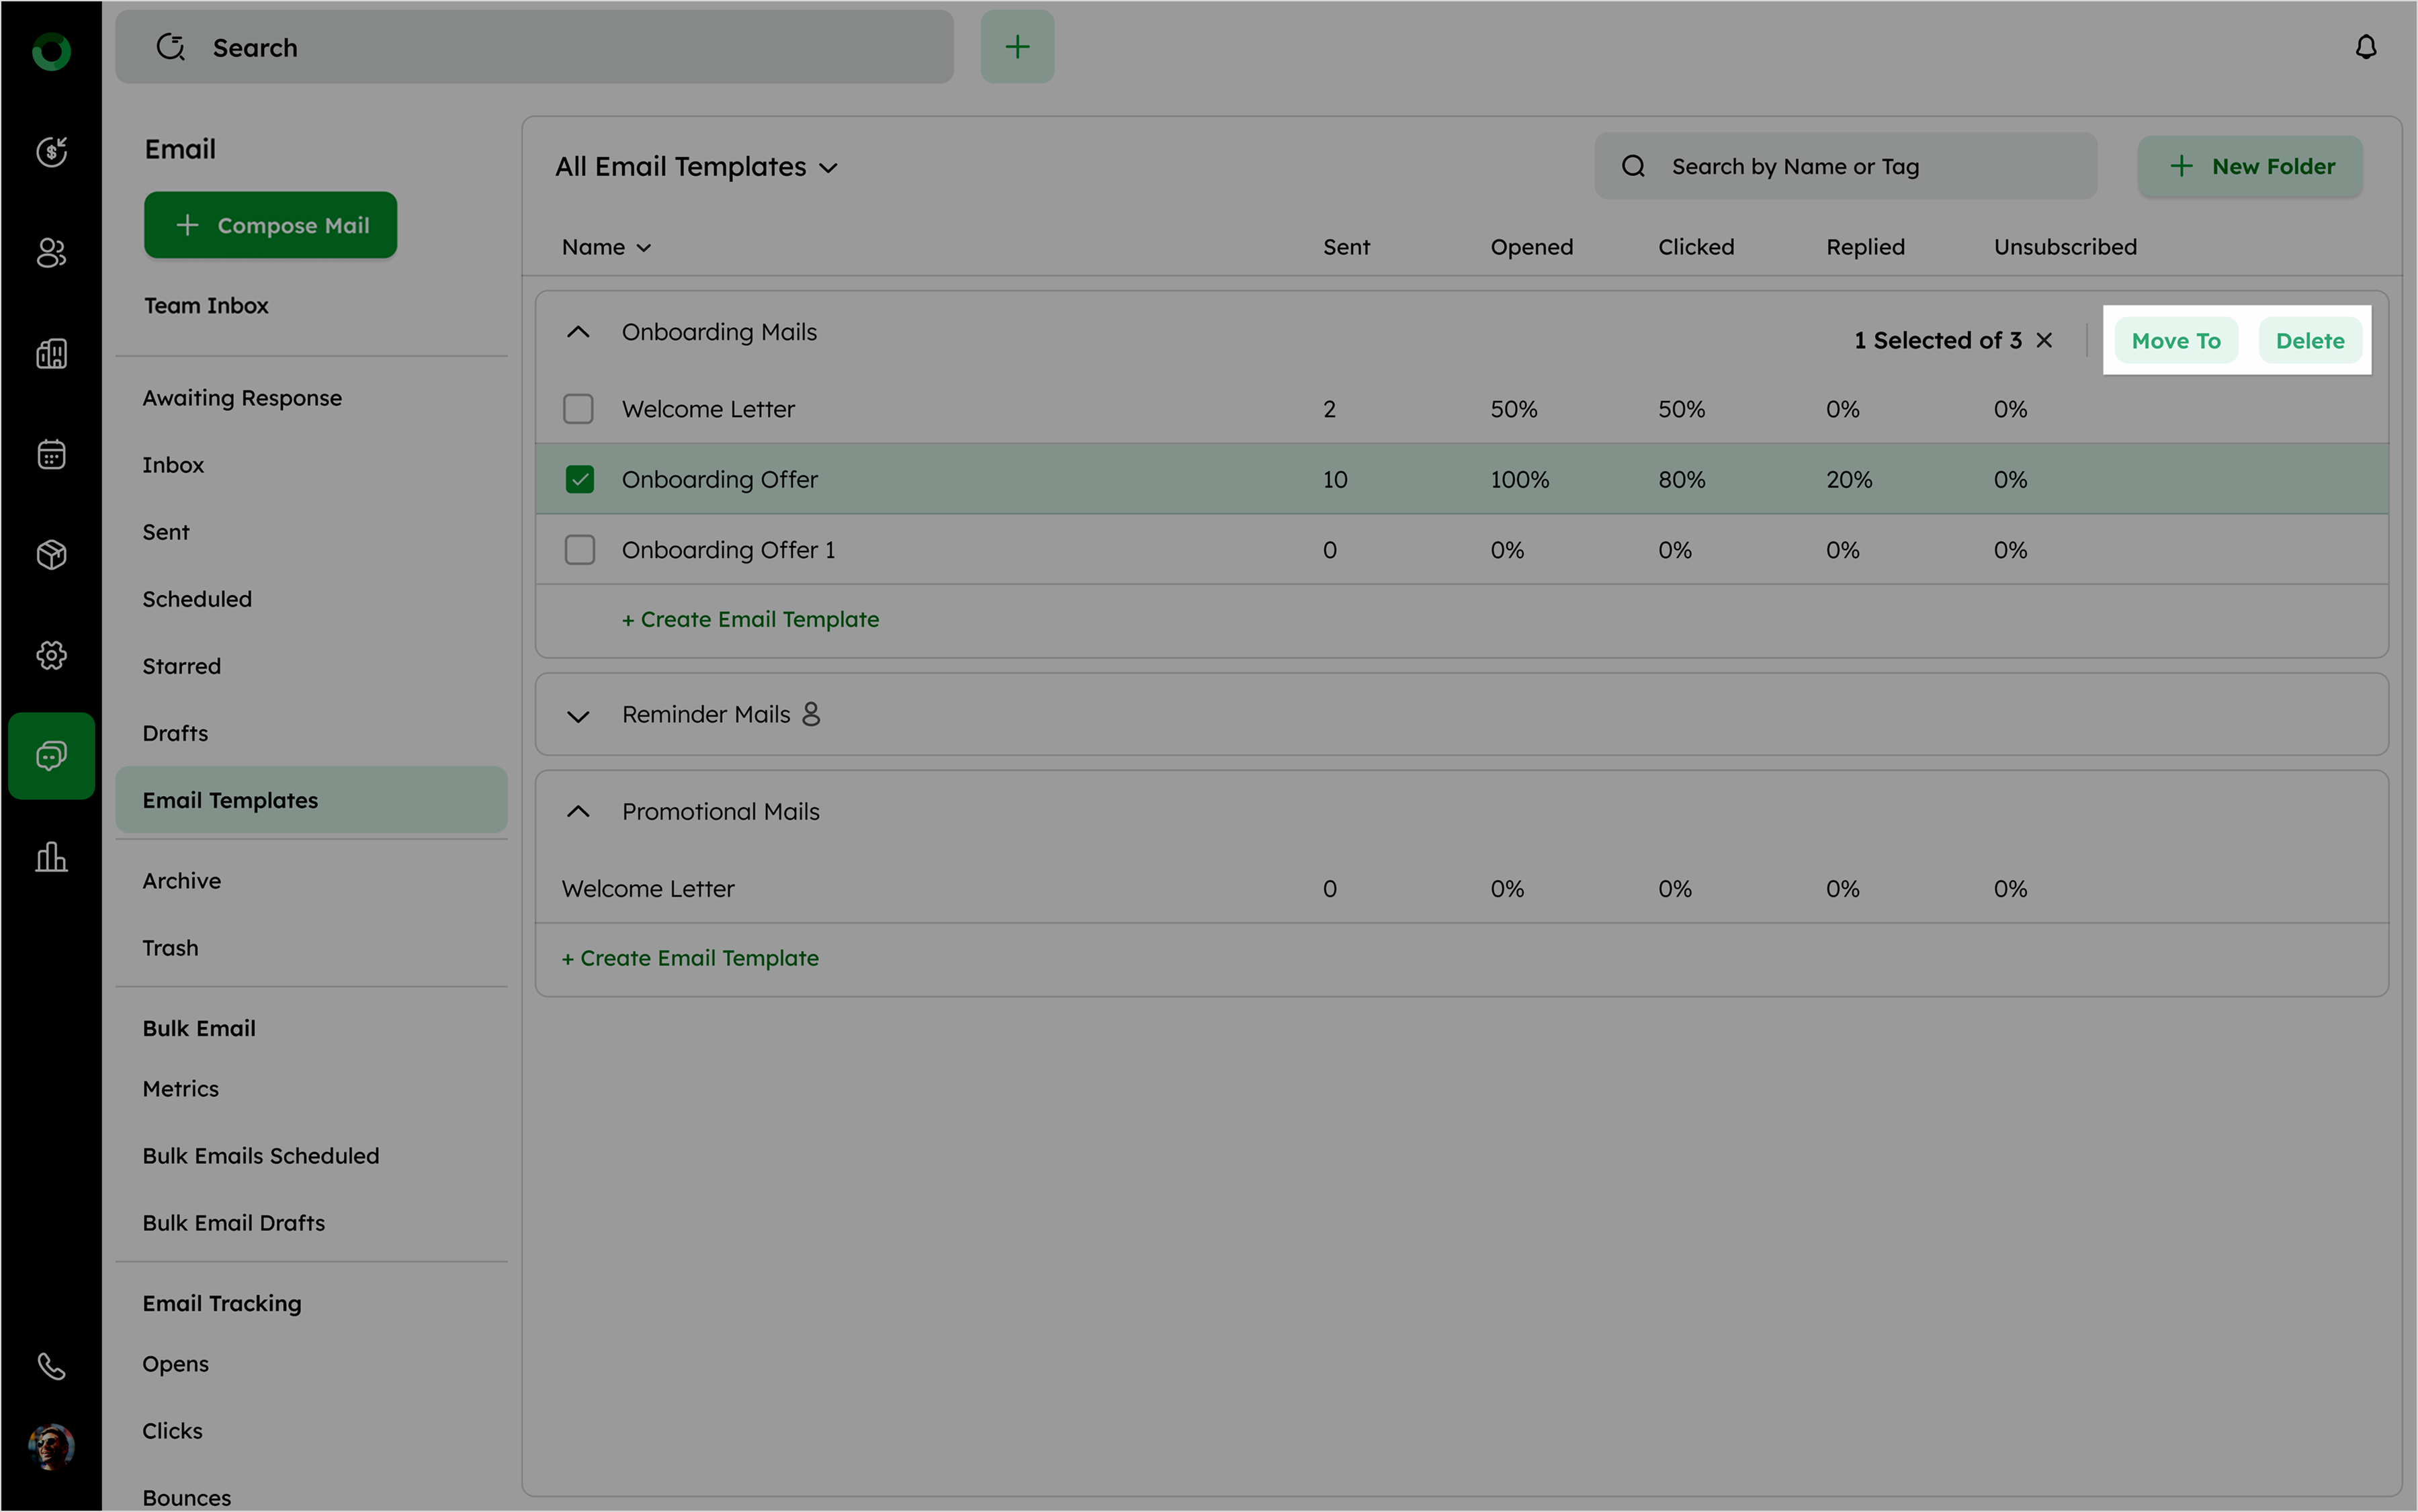Open the 3D box products icon
This screenshot has height=1512, width=2418.
coord(51,554)
